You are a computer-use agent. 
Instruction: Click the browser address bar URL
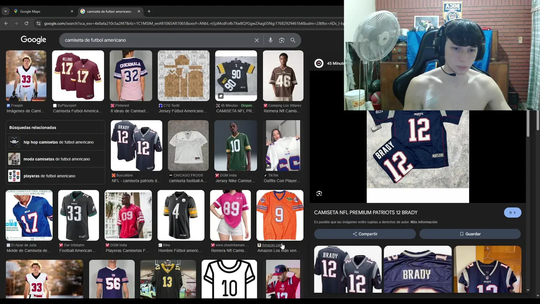tap(194, 23)
